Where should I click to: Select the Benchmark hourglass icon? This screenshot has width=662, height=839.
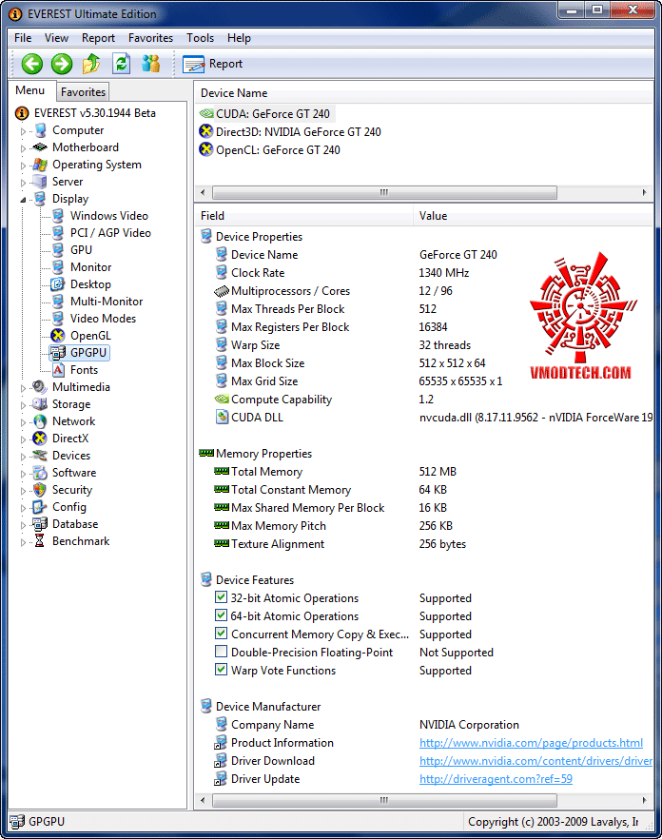click(40, 541)
